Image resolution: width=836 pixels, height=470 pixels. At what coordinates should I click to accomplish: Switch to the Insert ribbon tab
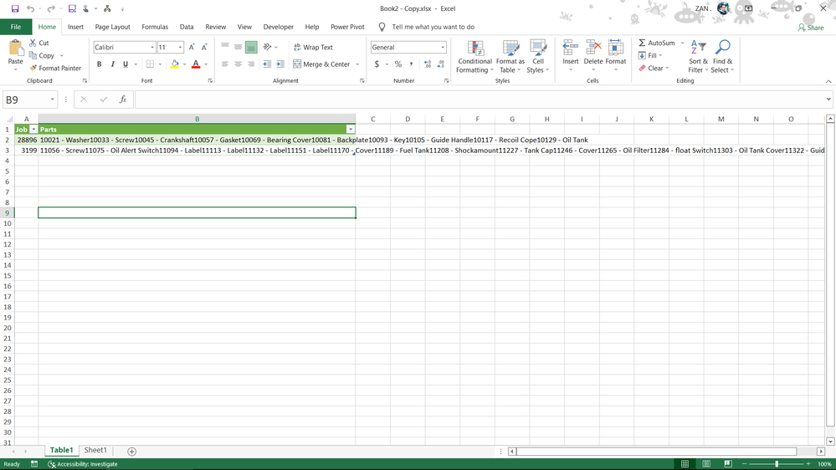(x=75, y=27)
